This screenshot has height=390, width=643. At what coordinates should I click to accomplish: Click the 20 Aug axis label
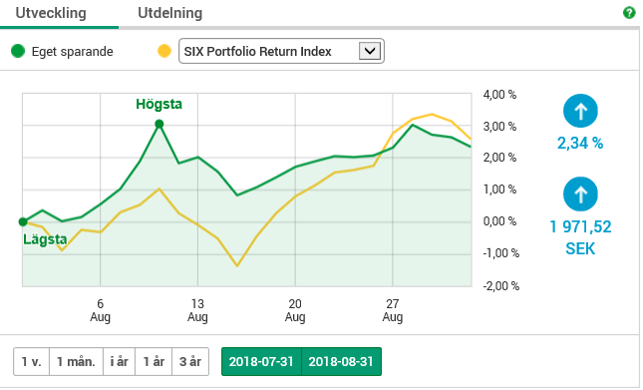295,310
